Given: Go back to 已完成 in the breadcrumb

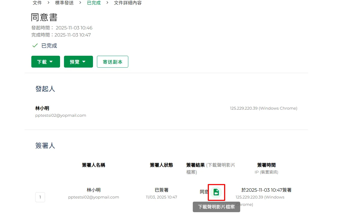Looking at the screenshot, I should [x=93, y=3].
